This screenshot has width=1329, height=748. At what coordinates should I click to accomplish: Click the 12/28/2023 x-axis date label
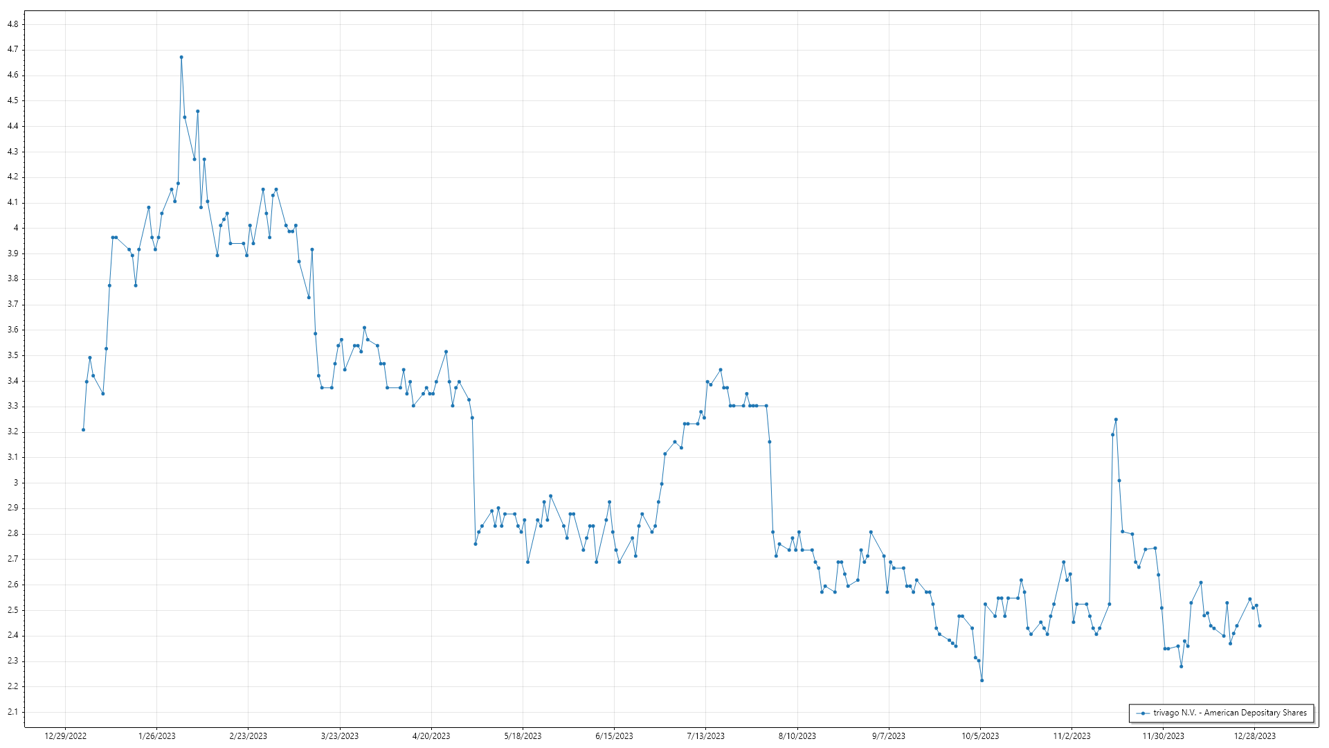coord(1254,736)
